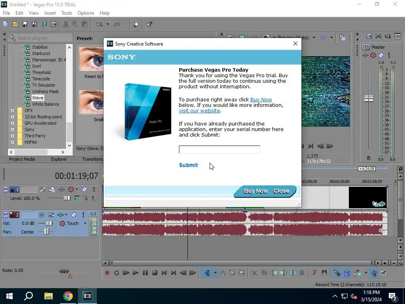This screenshot has height=304, width=405.
Task: Open the Project Properties toolbar icon
Action: (x=53, y=24)
